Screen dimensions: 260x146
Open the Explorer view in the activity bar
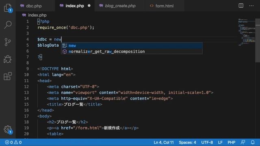coord(8,8)
